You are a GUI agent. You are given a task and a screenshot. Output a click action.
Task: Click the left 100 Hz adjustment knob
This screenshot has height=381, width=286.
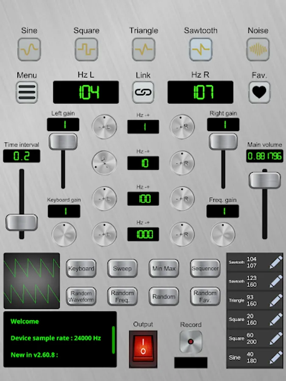pos(105,199)
